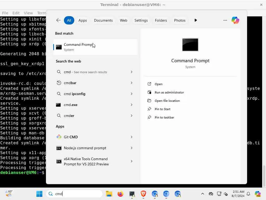Switch to the Folders filter tab
This screenshot has height=200, width=266.
161,20
